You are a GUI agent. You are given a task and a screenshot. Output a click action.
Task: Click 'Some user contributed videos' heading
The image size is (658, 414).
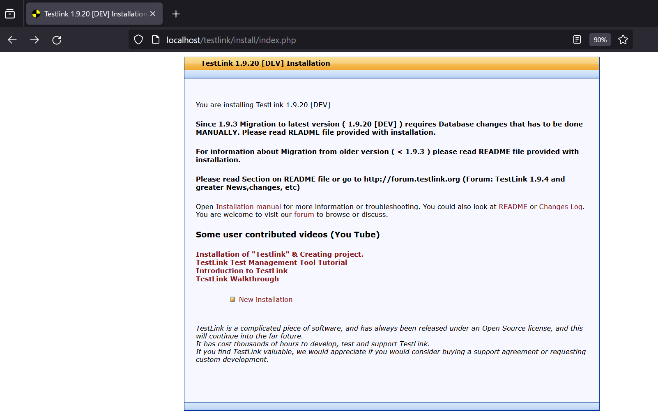click(x=288, y=235)
